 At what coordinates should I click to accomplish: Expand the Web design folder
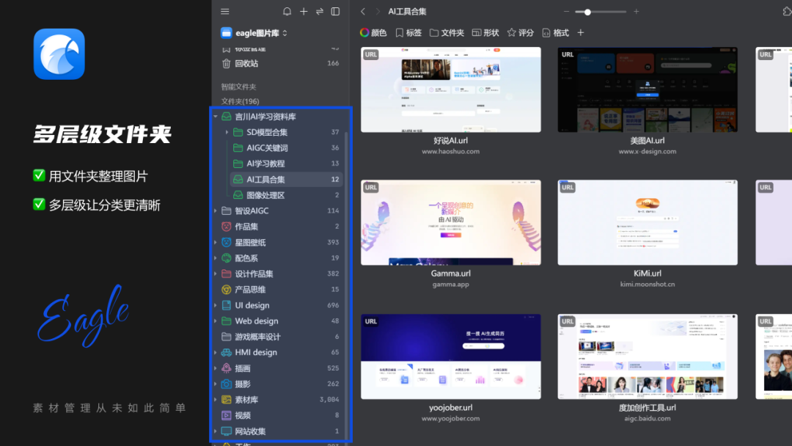[216, 321]
